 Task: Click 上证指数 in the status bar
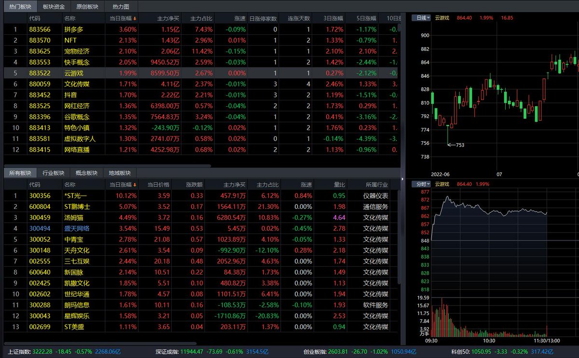point(20,352)
